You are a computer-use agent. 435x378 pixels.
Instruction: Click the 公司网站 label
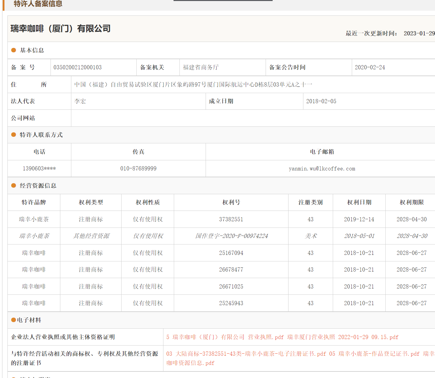(23, 118)
